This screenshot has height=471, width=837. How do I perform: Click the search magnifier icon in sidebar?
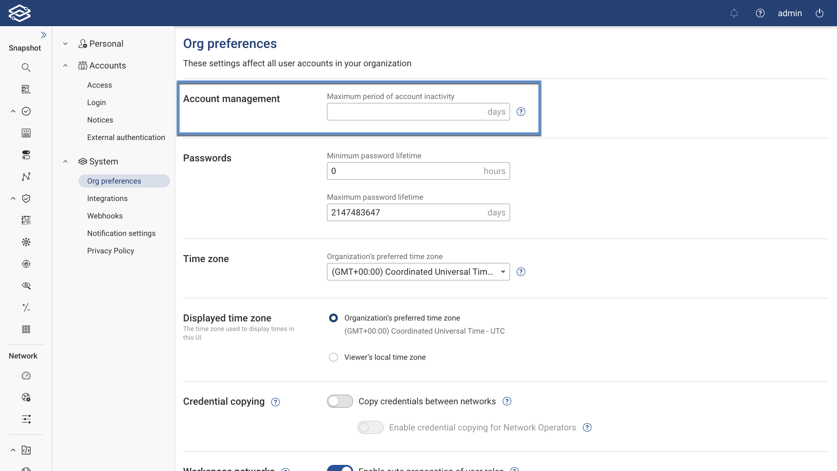pos(26,68)
